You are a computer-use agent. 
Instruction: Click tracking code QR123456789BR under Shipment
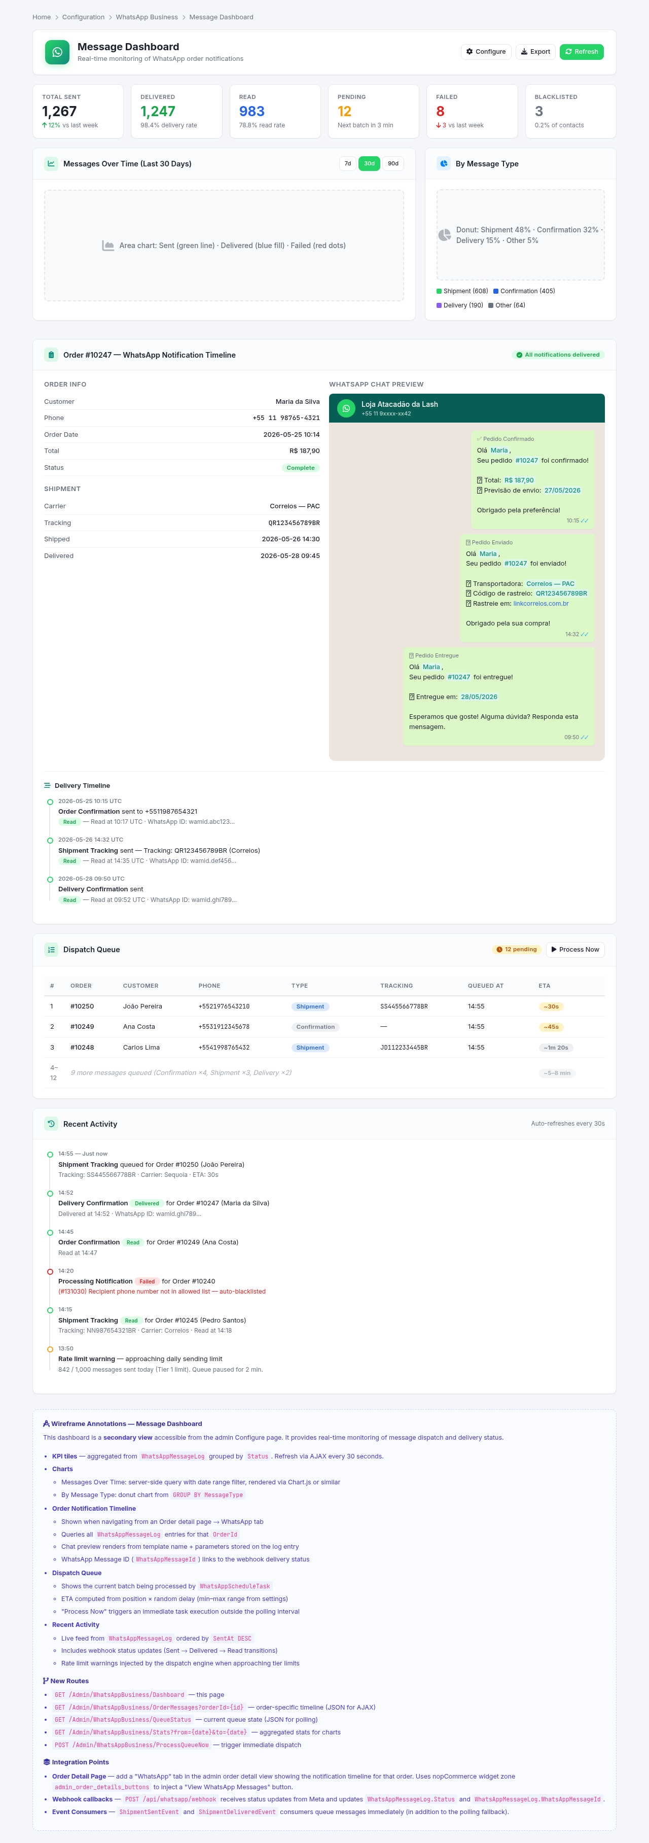294,523
